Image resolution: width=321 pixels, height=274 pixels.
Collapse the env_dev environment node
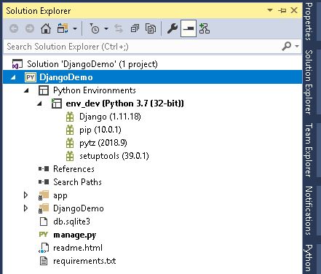pyautogui.click(x=39, y=103)
